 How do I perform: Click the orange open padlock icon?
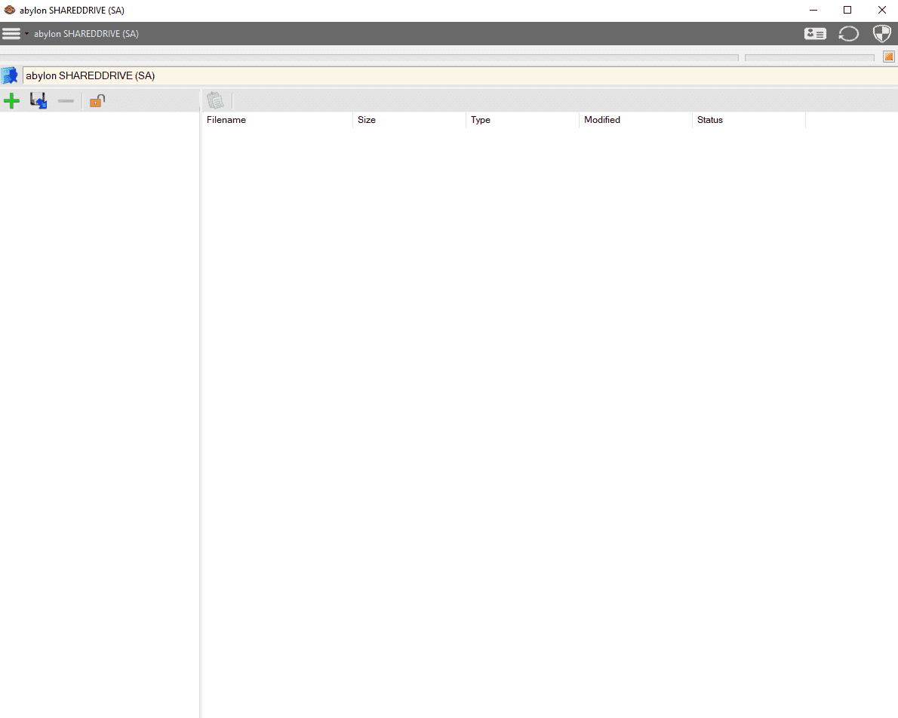97,101
